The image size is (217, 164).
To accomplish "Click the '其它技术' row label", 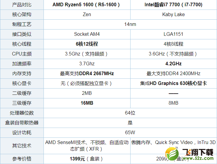I will (x=22, y=146).
